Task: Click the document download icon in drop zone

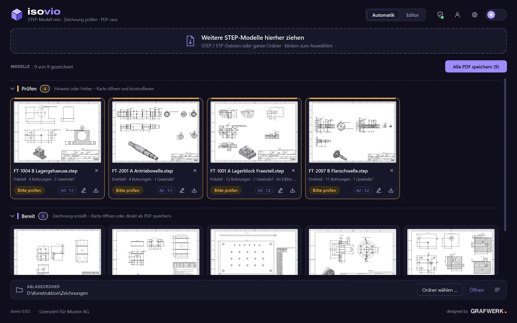Action: coord(190,41)
